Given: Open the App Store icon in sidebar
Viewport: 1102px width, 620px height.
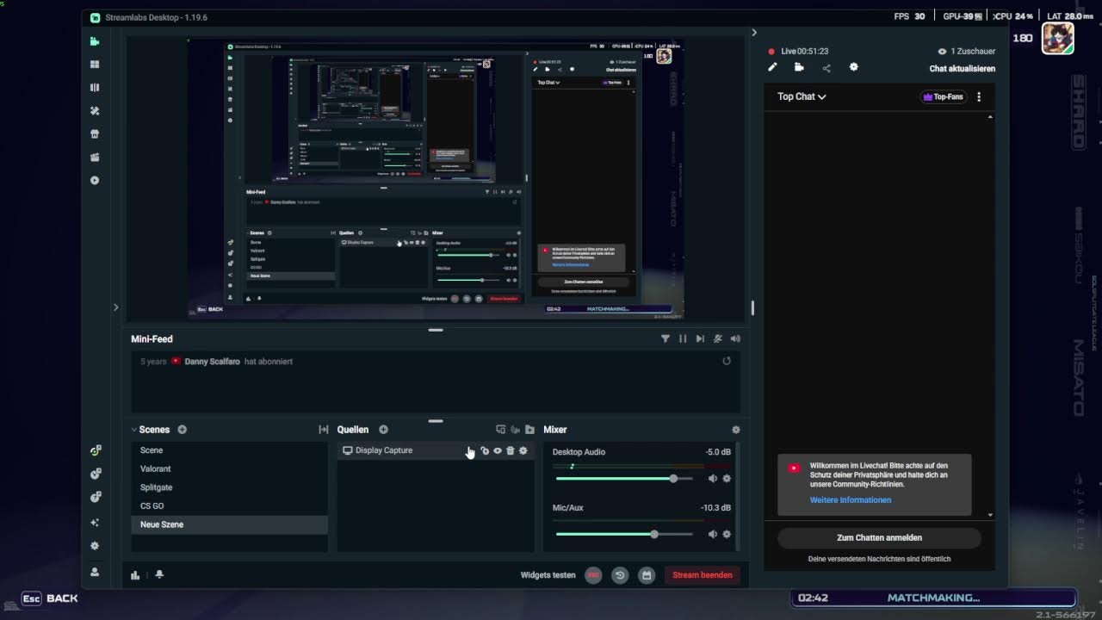Looking at the screenshot, I should pos(95,134).
